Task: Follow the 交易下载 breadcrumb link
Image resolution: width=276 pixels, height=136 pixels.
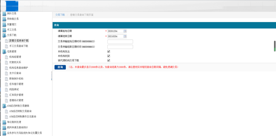Action: coord(60,15)
